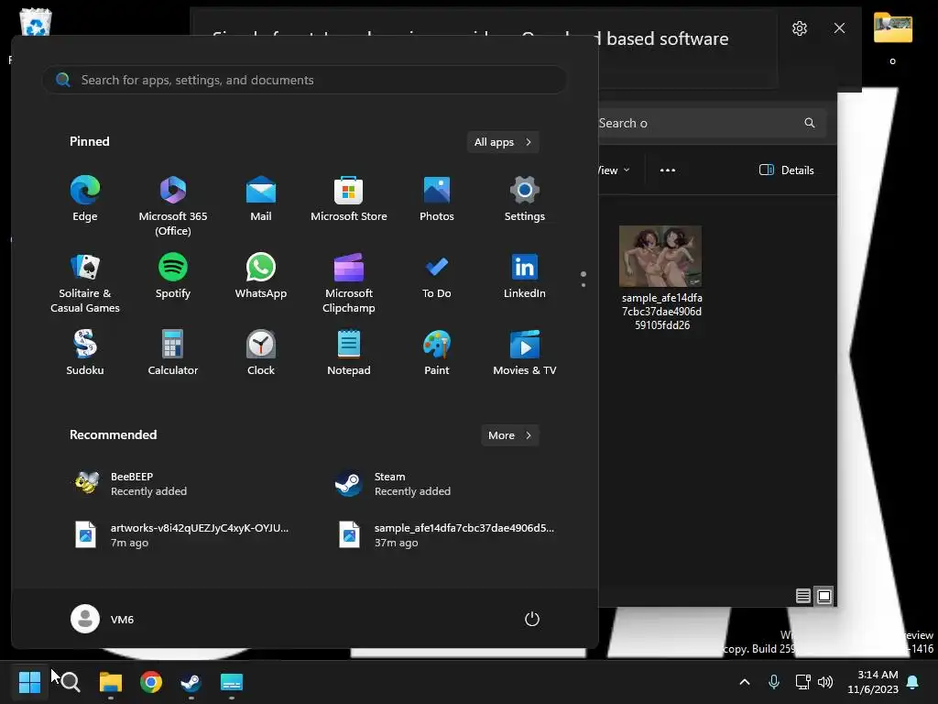Select the sample_afe14dfa image thumbnail
Image resolution: width=938 pixels, height=704 pixels.
[x=660, y=257]
